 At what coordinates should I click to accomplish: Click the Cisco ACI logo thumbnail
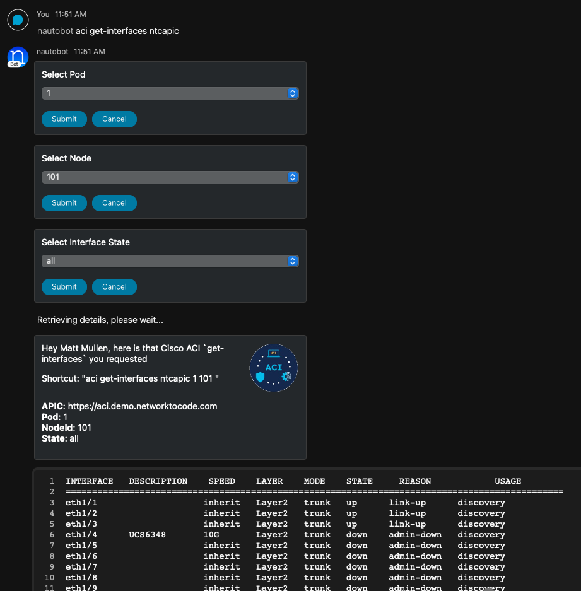click(273, 368)
